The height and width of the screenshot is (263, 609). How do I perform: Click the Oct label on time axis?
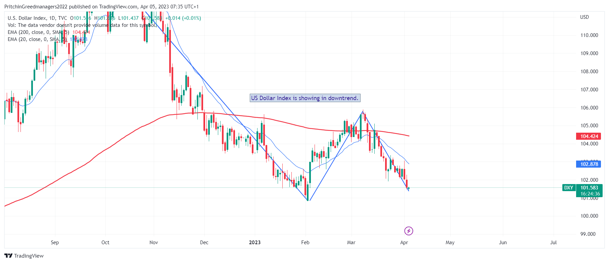point(105,243)
